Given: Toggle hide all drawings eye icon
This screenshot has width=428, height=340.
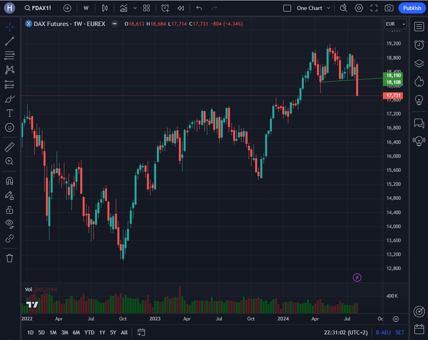Looking at the screenshot, I should pos(10,224).
